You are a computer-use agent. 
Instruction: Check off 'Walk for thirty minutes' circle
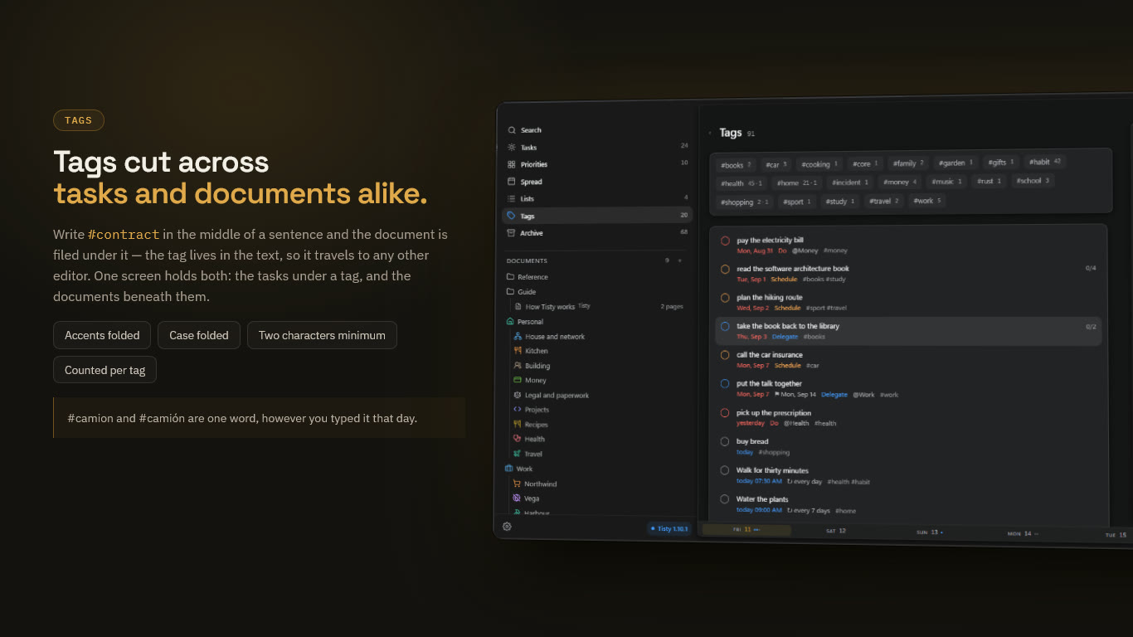(725, 470)
